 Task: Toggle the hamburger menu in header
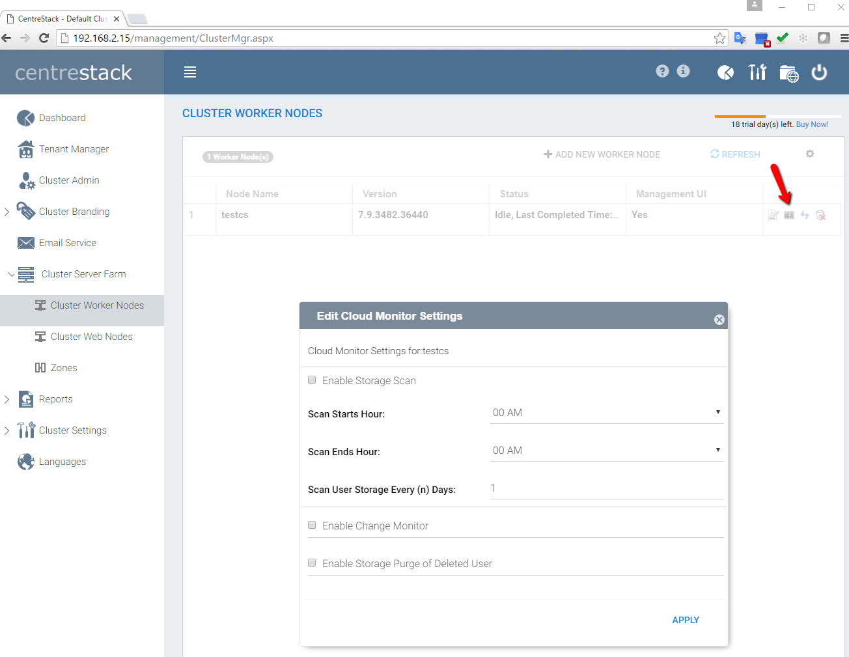point(190,72)
